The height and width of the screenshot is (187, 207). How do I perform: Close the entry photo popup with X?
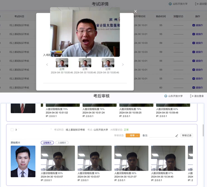tap(136, 11)
